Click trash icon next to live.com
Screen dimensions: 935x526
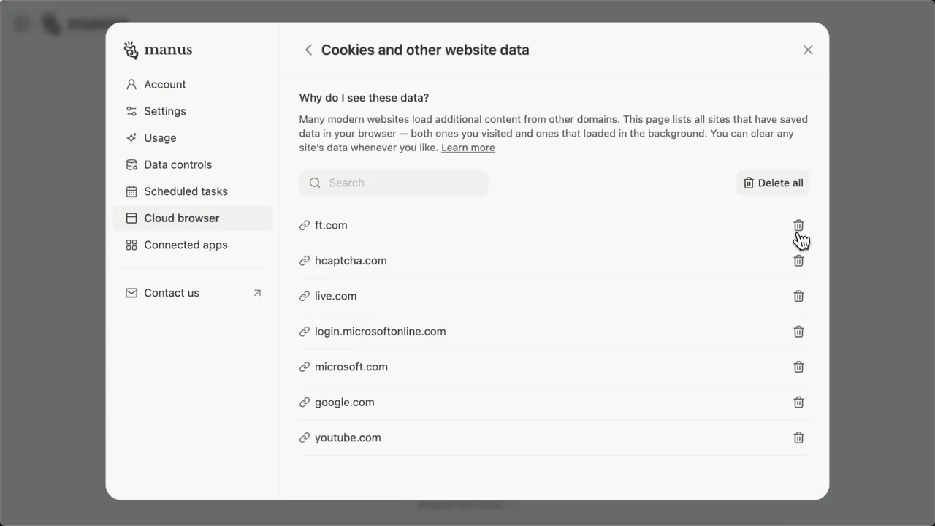tap(798, 296)
